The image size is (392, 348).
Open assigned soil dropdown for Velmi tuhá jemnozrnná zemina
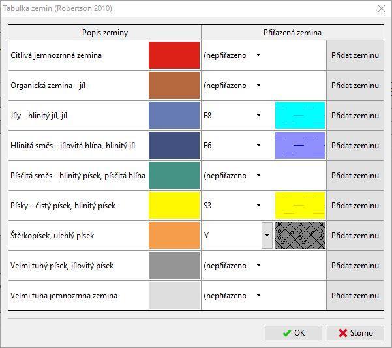pyautogui.click(x=259, y=295)
